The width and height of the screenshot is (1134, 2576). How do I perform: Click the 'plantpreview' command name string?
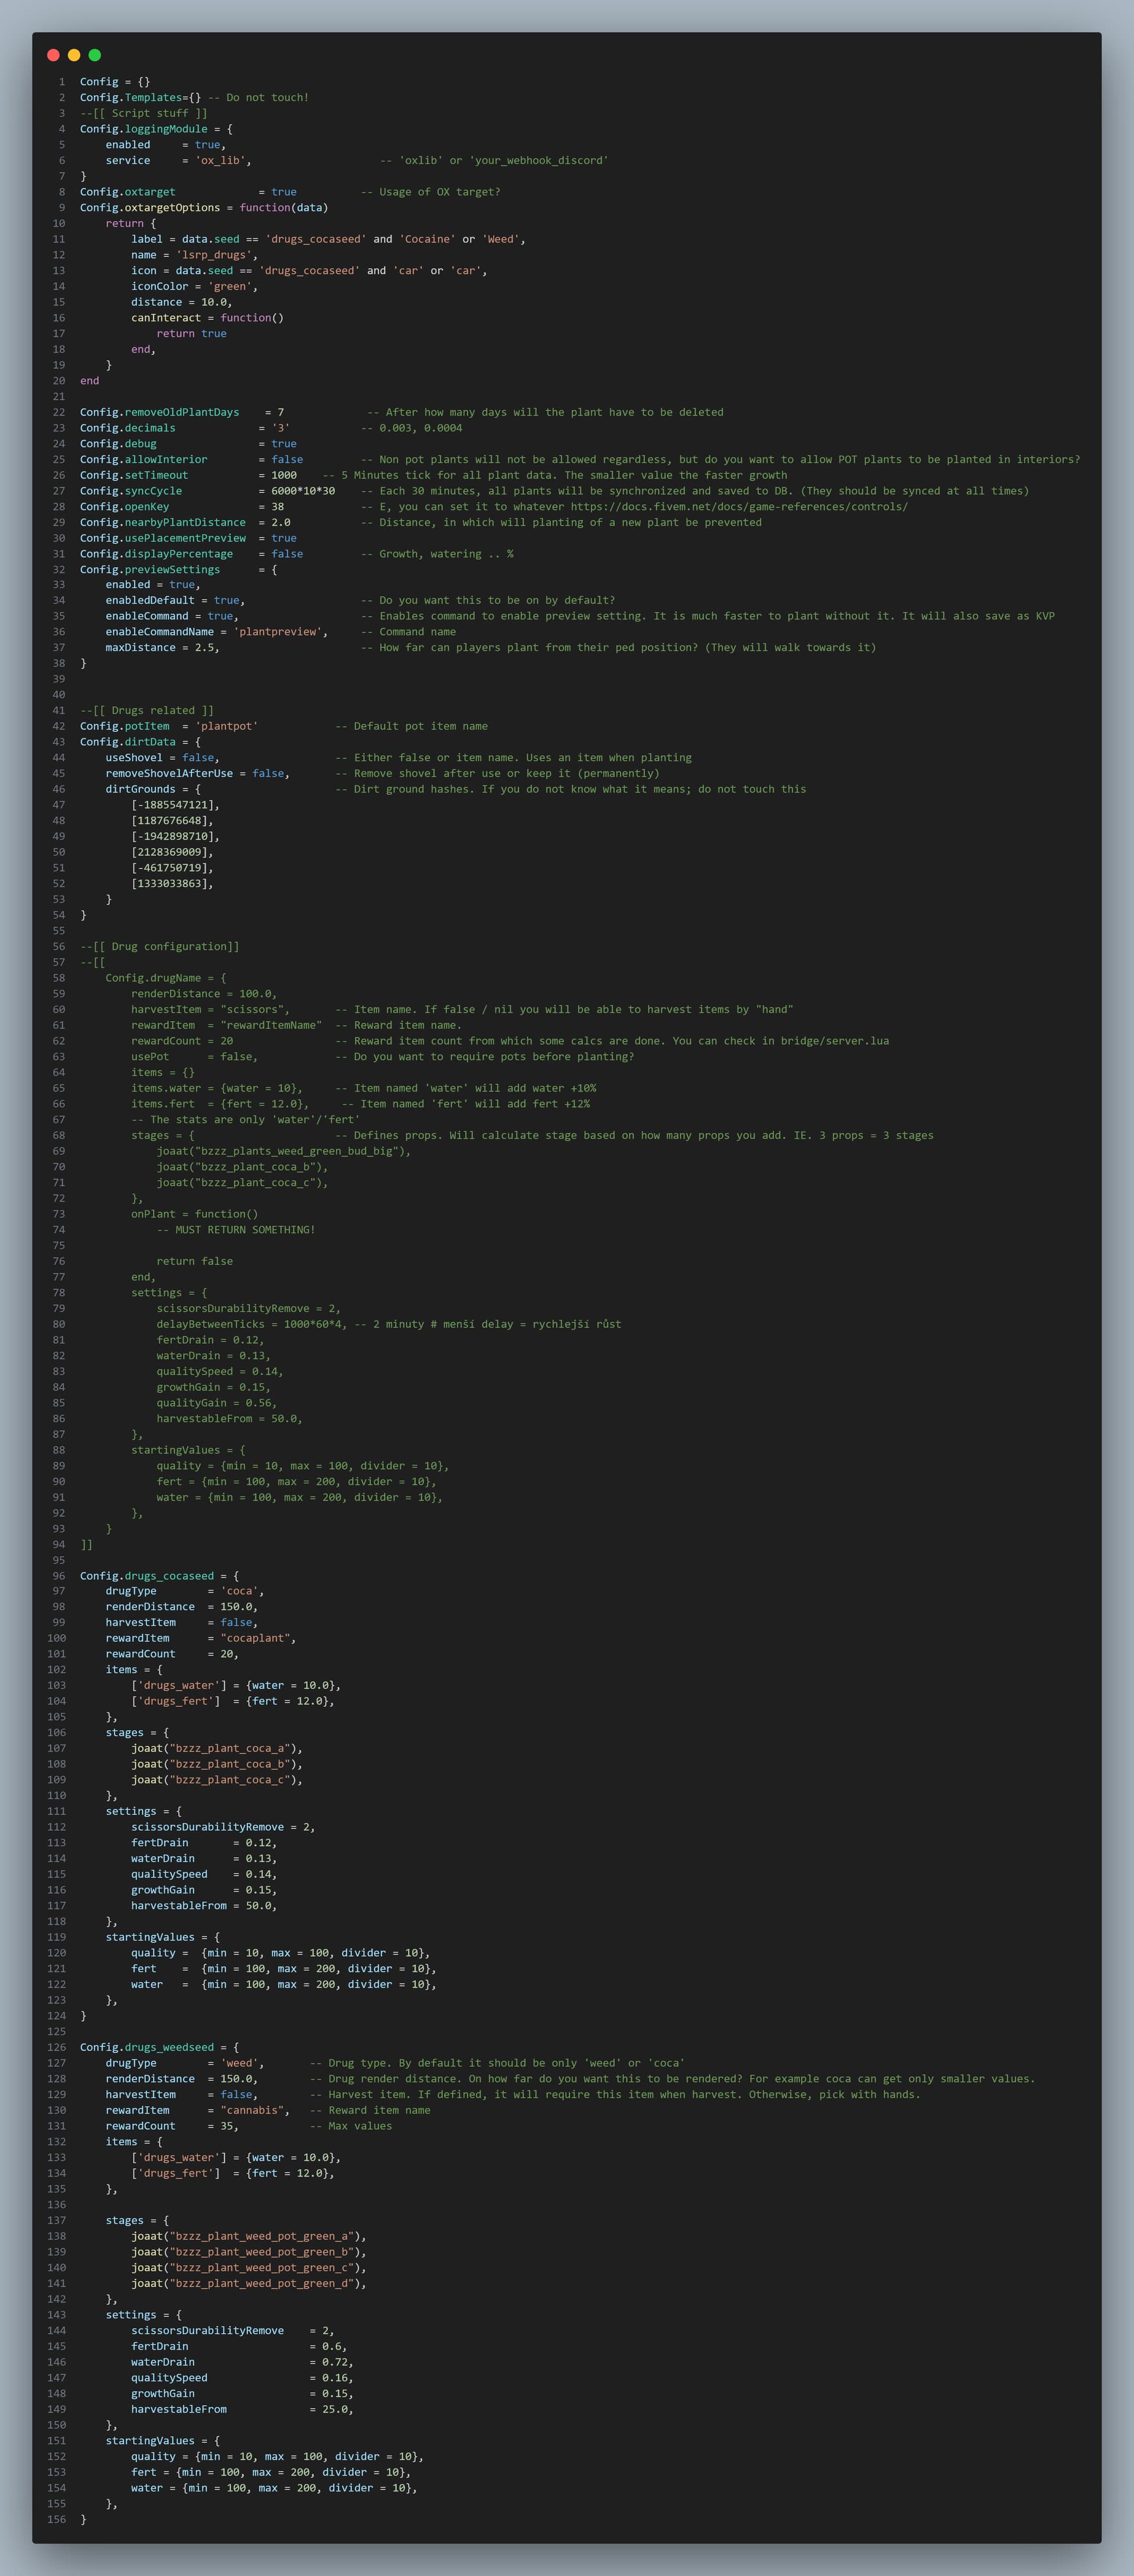coord(278,631)
